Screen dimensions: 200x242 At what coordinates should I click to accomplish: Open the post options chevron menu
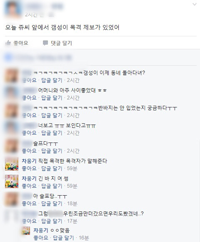pos(195,4)
